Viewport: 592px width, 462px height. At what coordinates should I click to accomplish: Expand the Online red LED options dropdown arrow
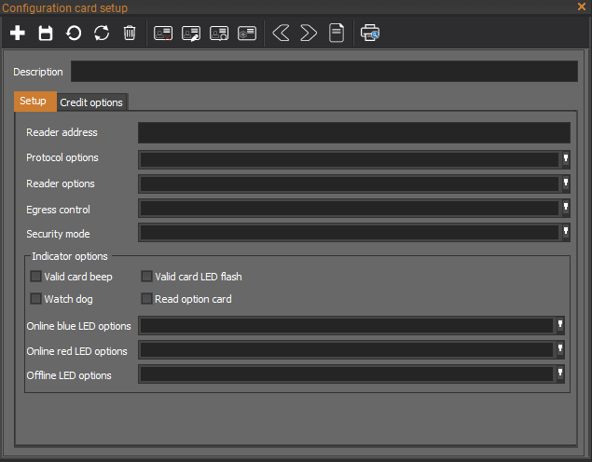tap(560, 349)
